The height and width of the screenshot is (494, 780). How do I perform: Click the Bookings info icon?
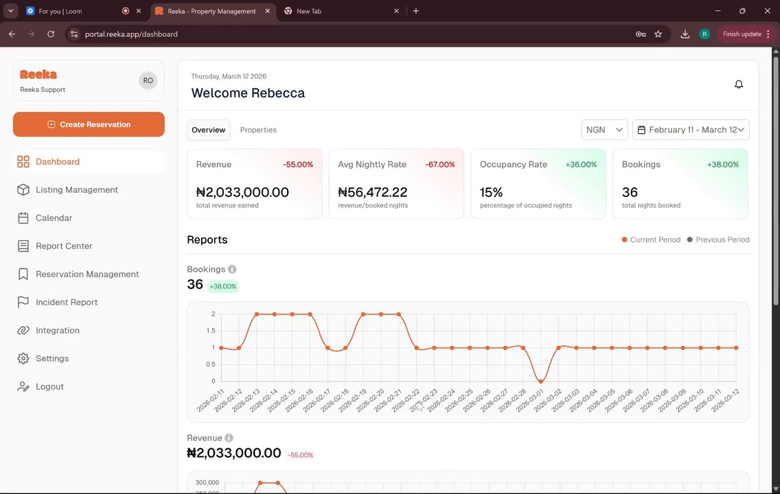coord(232,270)
